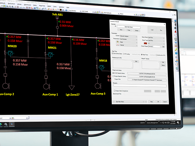Select the MM21 meter relay symbol
195x146 pixels.
[50, 55]
